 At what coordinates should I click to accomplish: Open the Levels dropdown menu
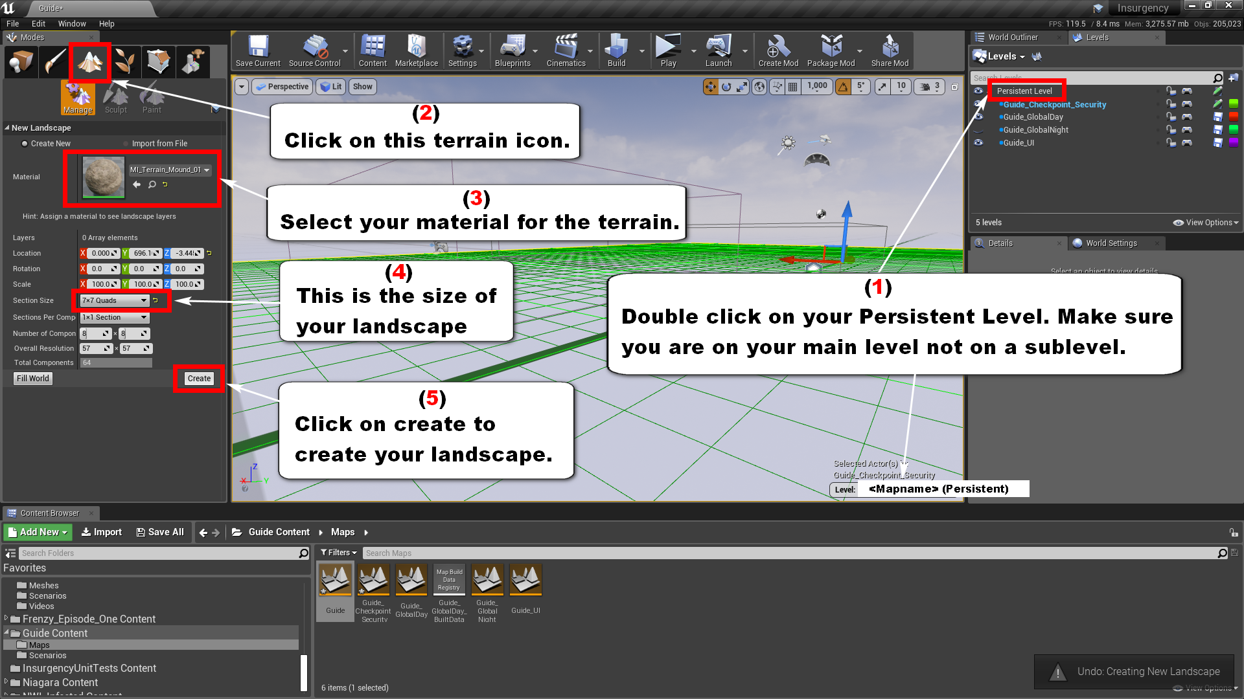[1000, 57]
